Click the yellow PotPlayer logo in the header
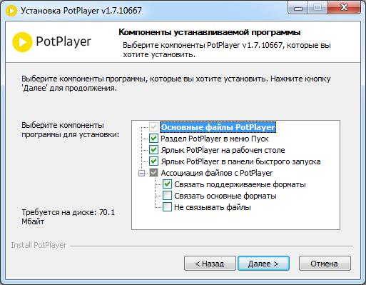366x285 pixels. [22, 42]
